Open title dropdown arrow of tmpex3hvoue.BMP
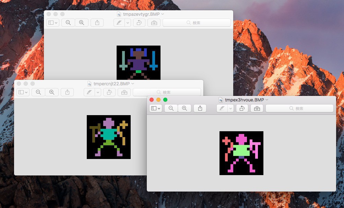This screenshot has height=208, width=344. click(x=267, y=100)
